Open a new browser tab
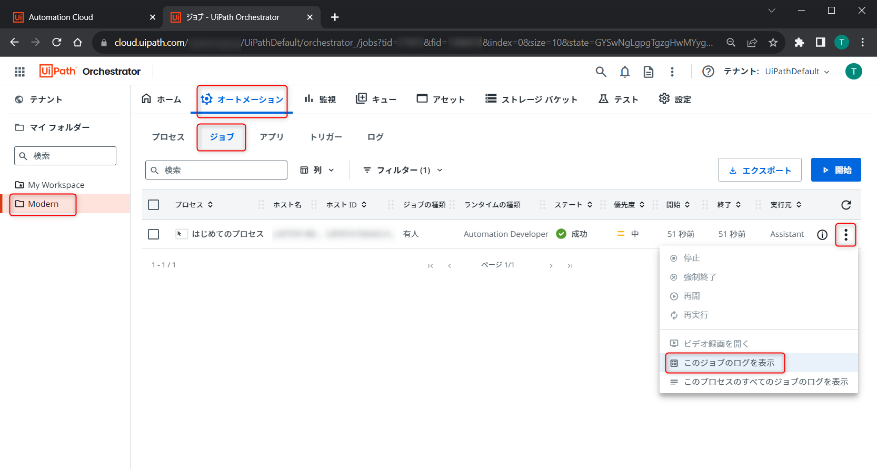 coord(335,17)
